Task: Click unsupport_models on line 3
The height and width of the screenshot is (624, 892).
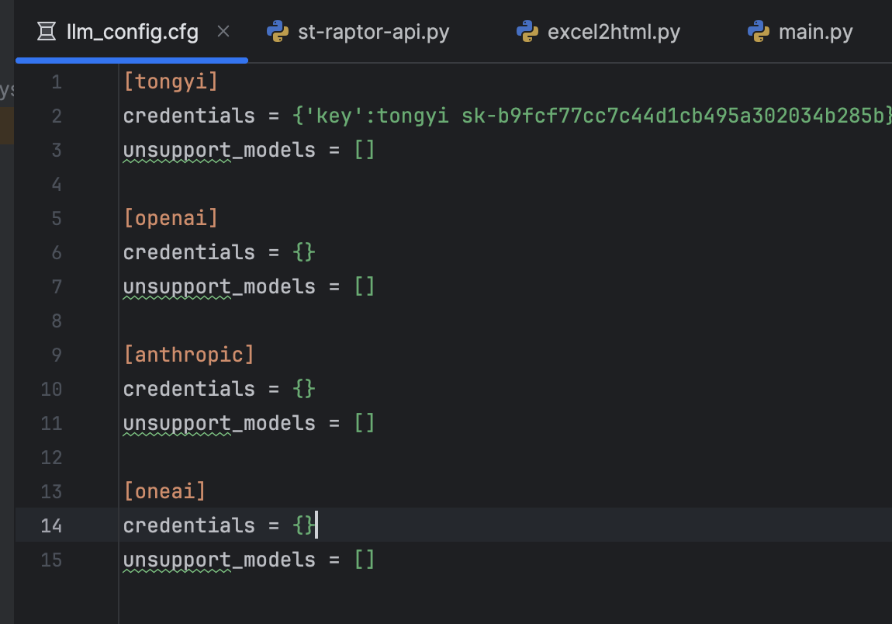Action: 219,151
